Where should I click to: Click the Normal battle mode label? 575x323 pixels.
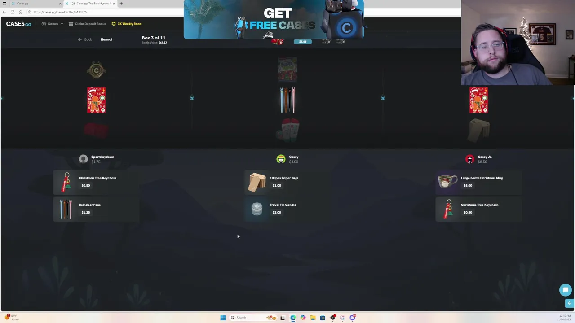(106, 39)
